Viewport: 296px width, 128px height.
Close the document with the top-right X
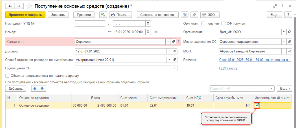coord(290,6)
